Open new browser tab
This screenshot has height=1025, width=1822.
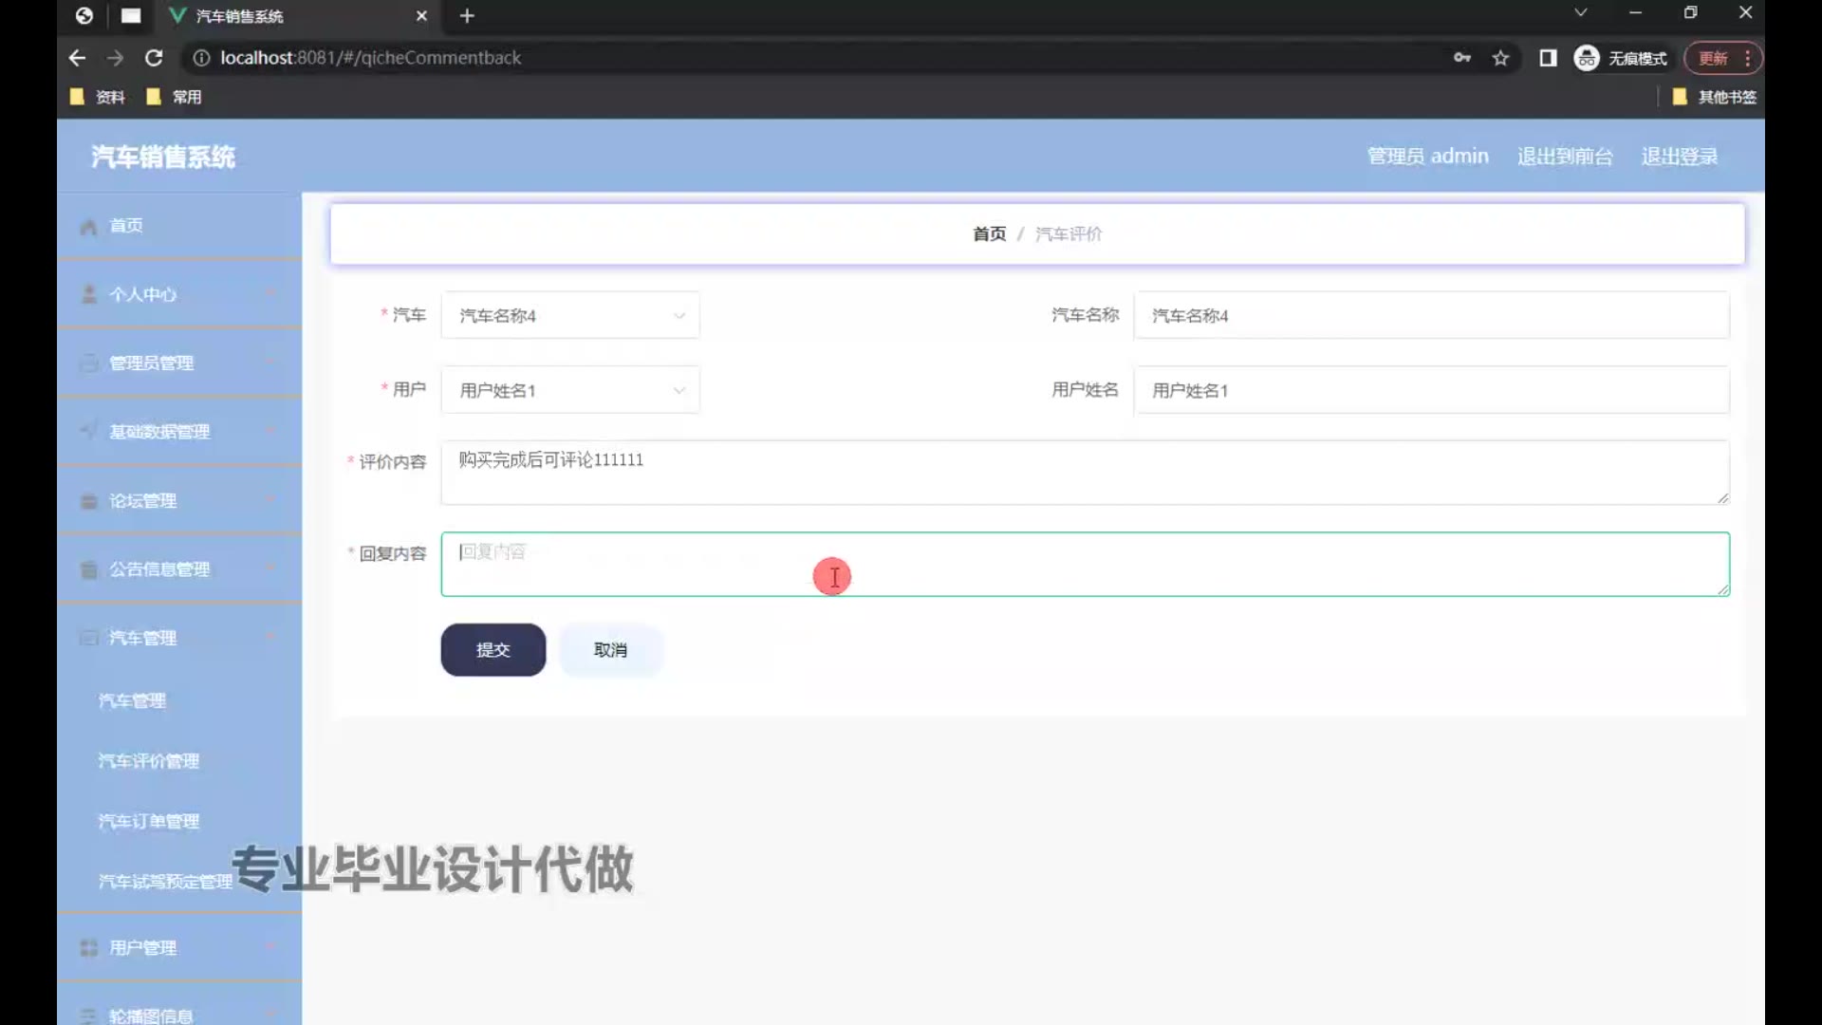[x=467, y=16]
